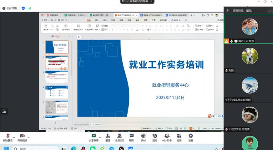Viewport: 273px width, 150px height.
Task: Select slide 3 thumbnail in panel
Action: point(57,77)
